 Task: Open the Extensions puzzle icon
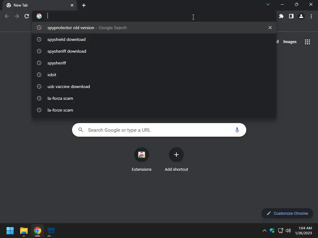pyautogui.click(x=281, y=16)
